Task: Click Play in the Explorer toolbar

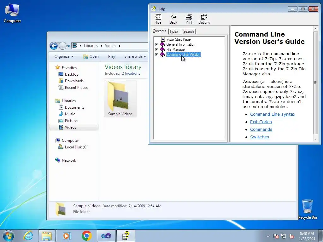Action: click(x=111, y=56)
